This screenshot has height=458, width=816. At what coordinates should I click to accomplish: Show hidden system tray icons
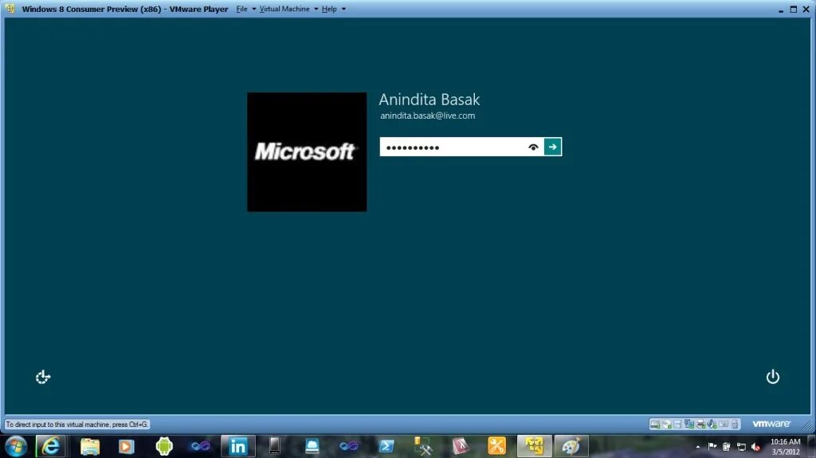[698, 447]
